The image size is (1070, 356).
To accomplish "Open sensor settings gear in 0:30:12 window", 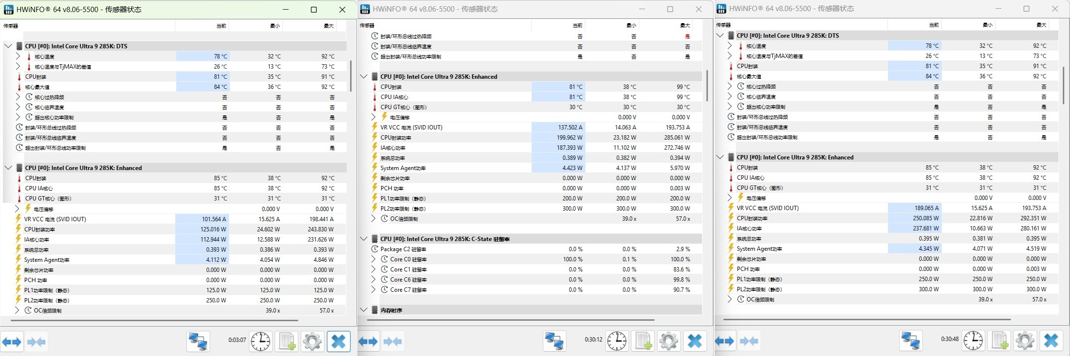I will (669, 341).
